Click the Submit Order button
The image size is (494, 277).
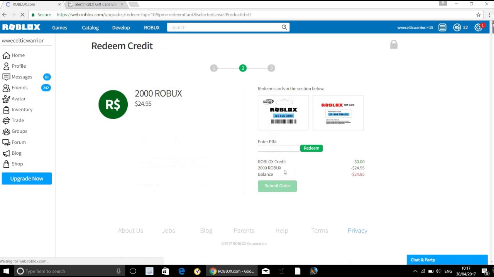click(277, 186)
